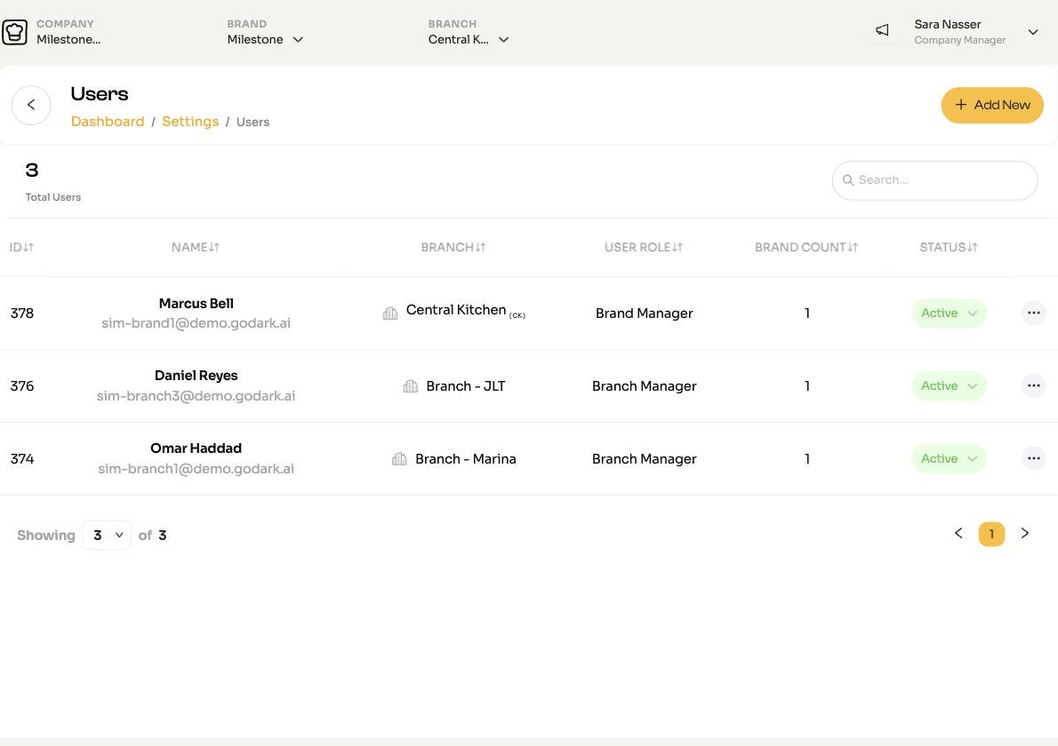The width and height of the screenshot is (1058, 746).
Task: Sort the table by Status
Action: pyautogui.click(x=949, y=247)
